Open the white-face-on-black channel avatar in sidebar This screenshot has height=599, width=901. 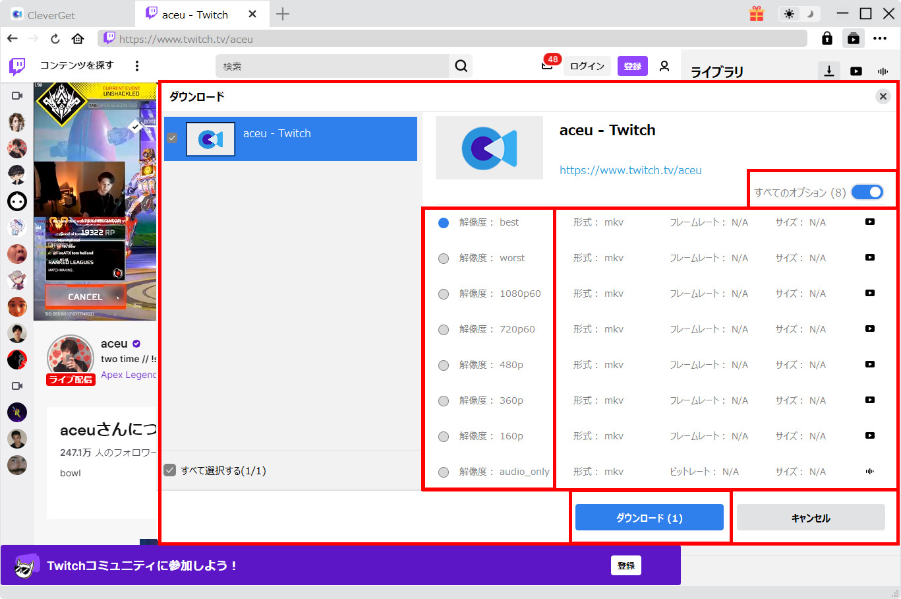click(17, 201)
